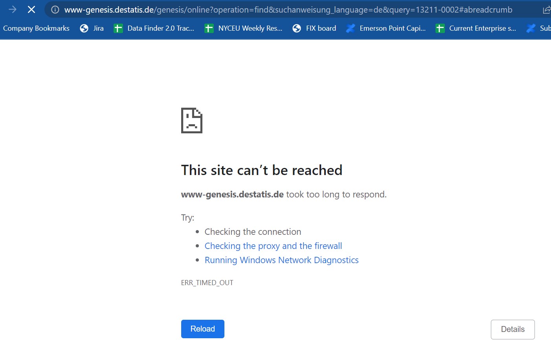Click the ERR_TIMED_OUT error code text

click(x=207, y=283)
